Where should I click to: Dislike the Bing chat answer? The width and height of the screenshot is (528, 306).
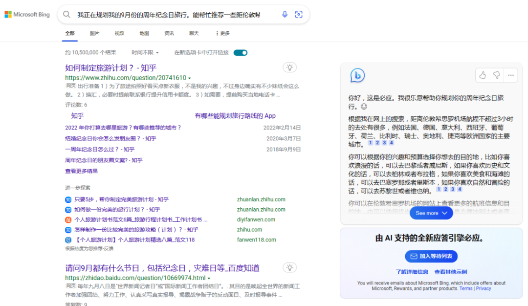tap(497, 75)
